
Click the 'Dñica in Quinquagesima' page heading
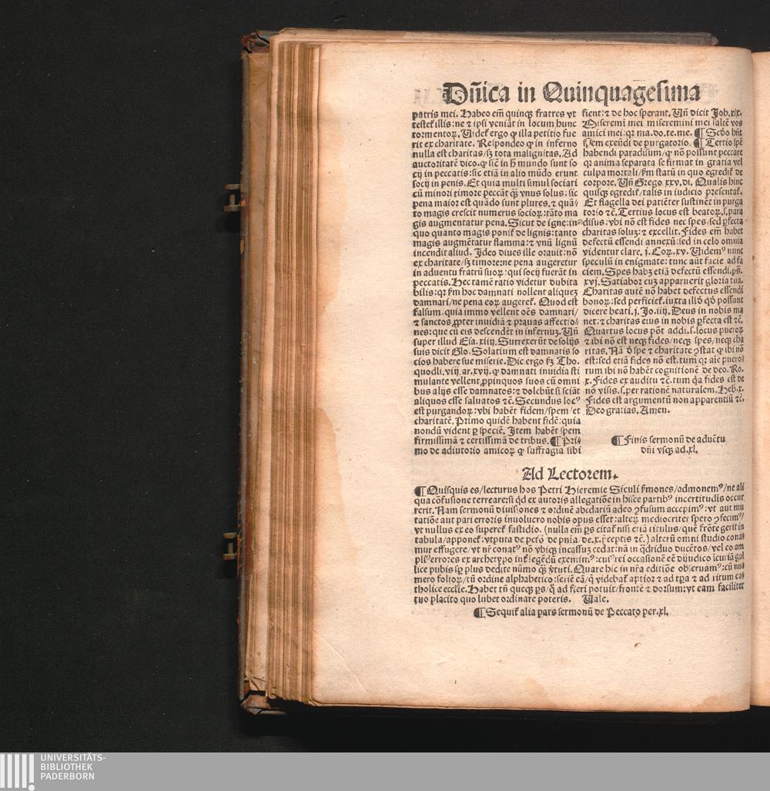[571, 93]
